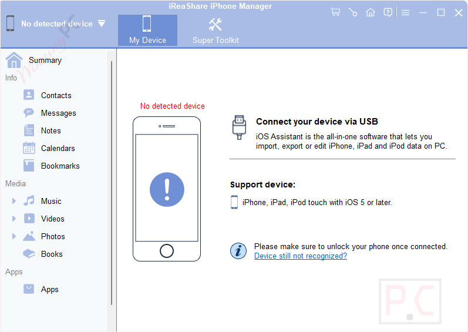Click the sidebar vertical scrollbar
Viewport: 468px width, 332px height.
[x=112, y=183]
